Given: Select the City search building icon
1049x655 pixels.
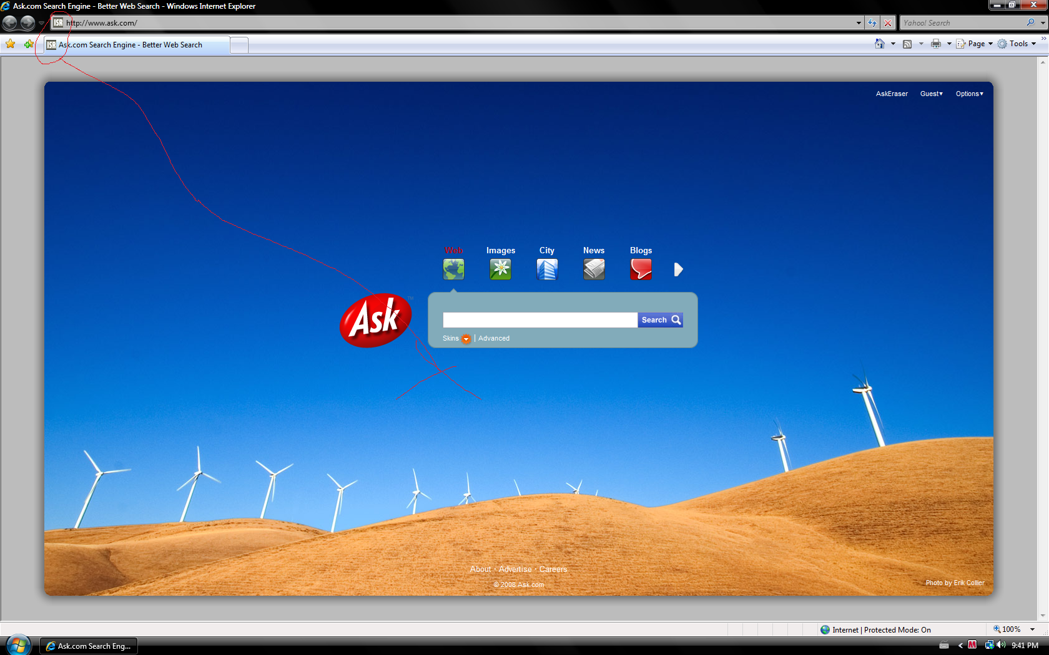Looking at the screenshot, I should [547, 269].
